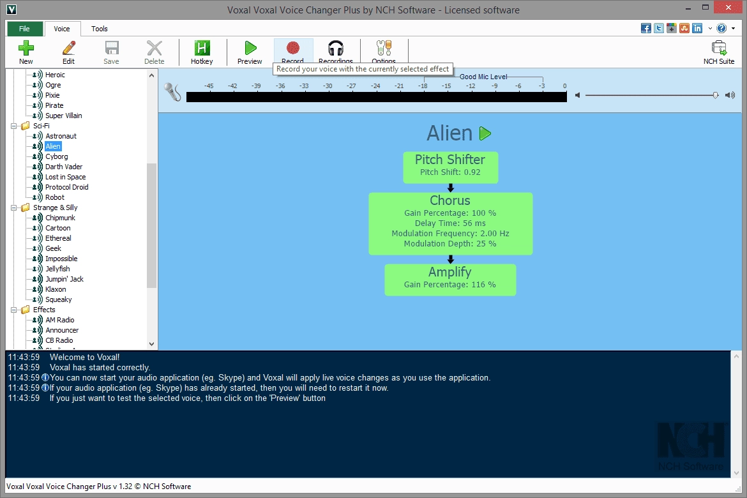
Task: Switch to the Tools tab
Action: (100, 29)
